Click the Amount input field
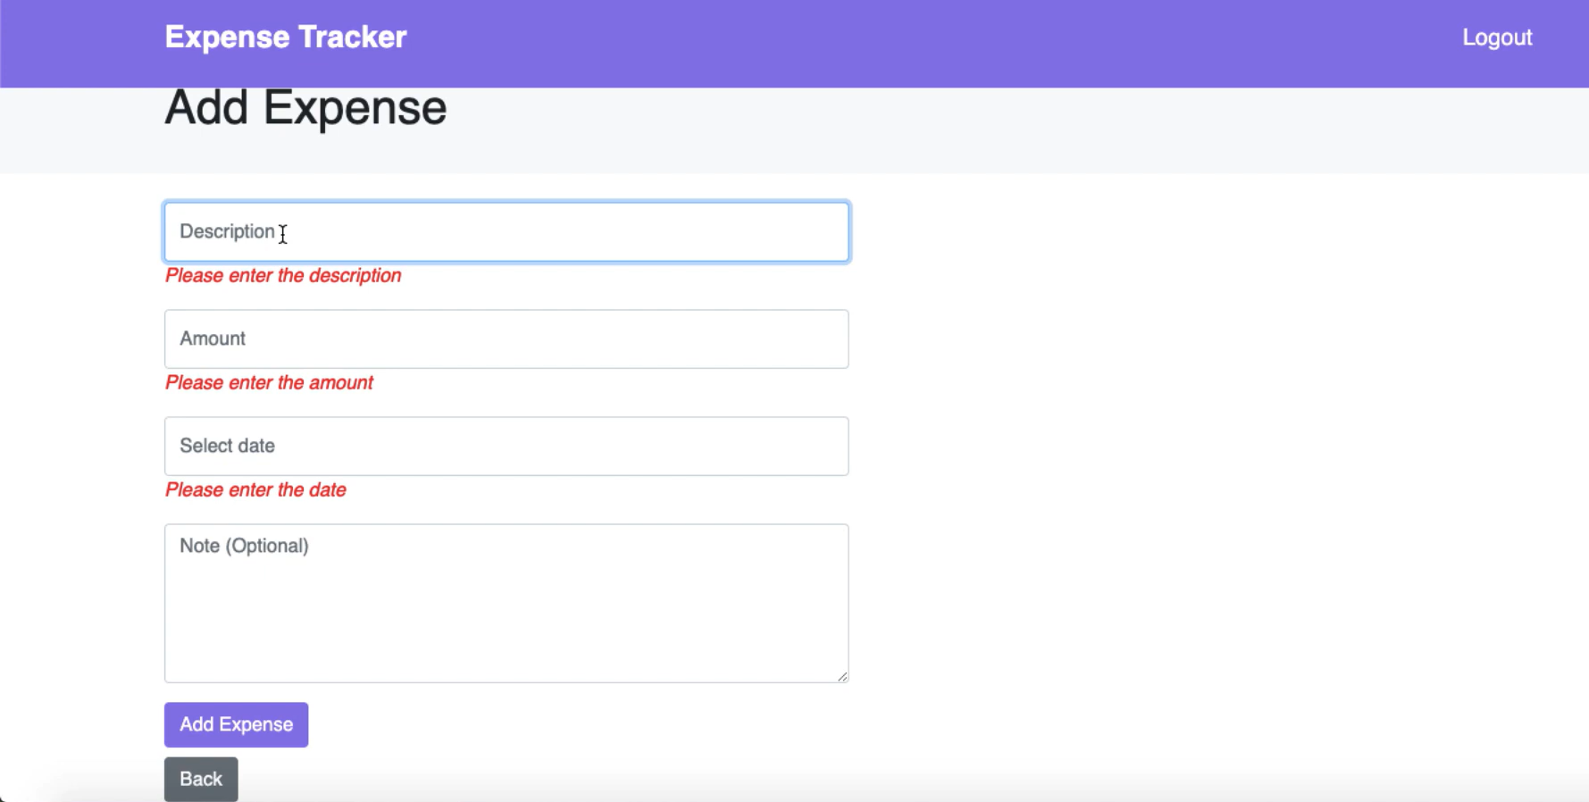 pyautogui.click(x=506, y=338)
